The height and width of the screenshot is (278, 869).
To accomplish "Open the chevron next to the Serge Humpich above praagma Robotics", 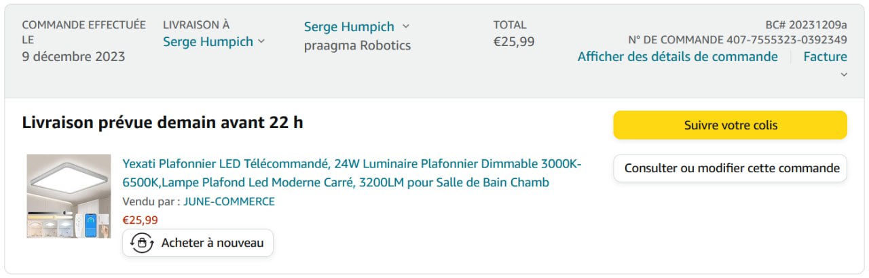I will tap(406, 26).
